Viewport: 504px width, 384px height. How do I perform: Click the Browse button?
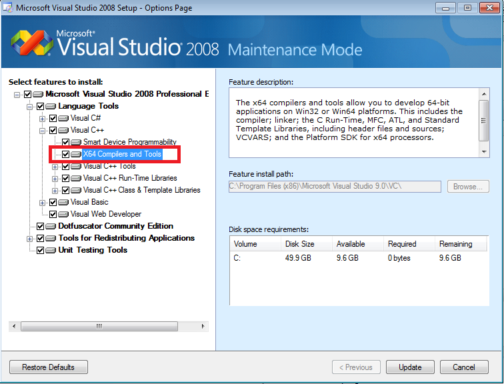468,187
